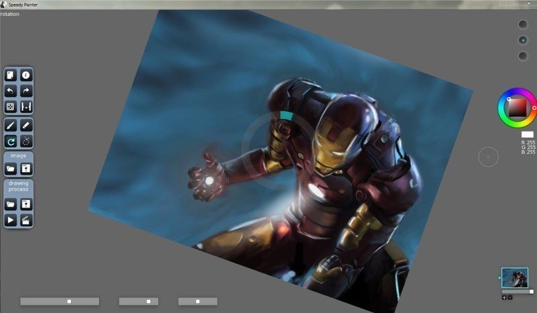Click the white current color swatch

coord(528,134)
